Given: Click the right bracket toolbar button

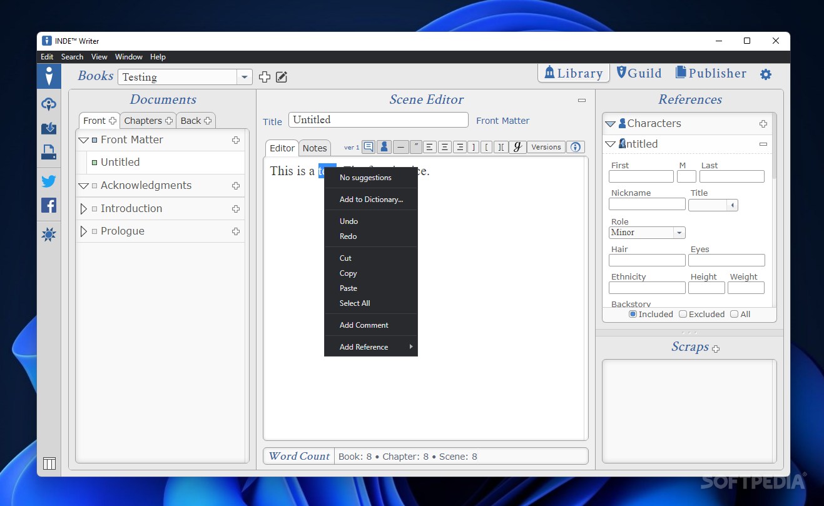Looking at the screenshot, I should coord(474,147).
